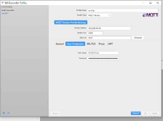Viewport: 163px width, 121px height.
Task: Switch to the General tab
Action: tap(60, 44)
